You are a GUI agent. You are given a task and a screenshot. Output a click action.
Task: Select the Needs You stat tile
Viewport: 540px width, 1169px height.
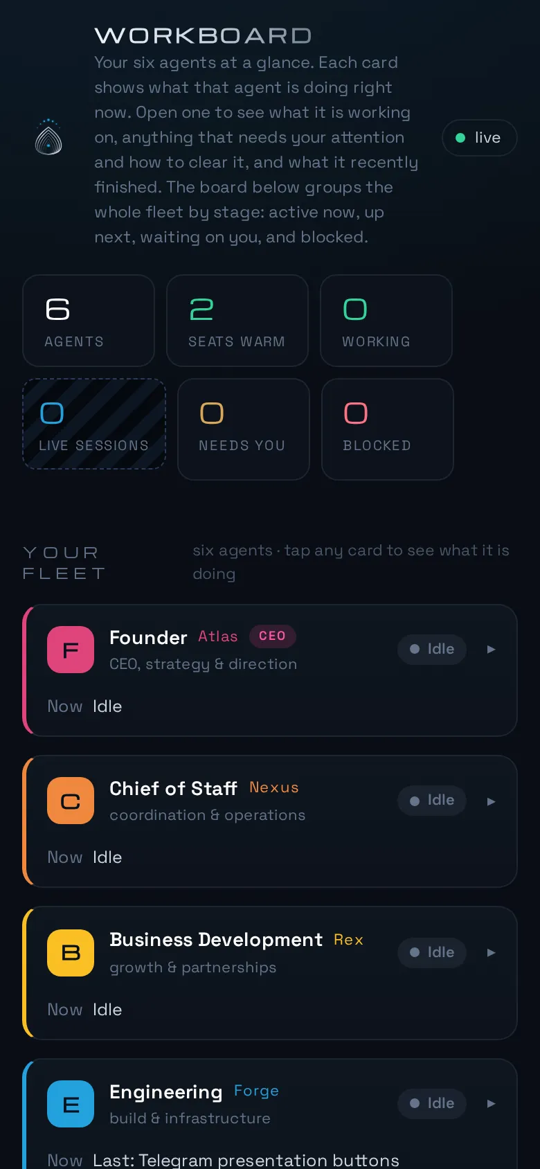[x=244, y=429]
